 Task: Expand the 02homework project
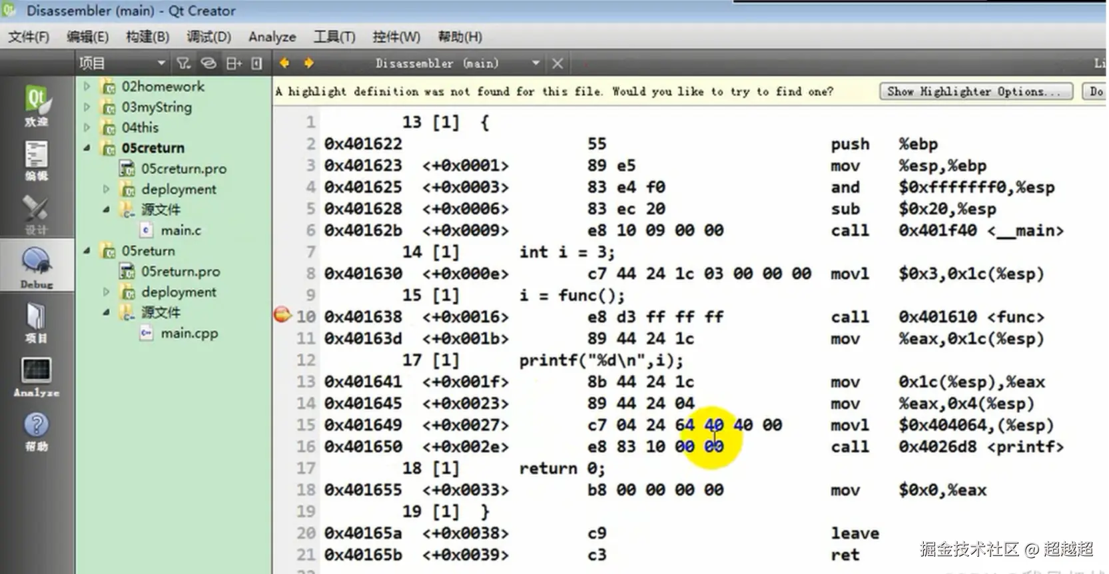point(87,86)
